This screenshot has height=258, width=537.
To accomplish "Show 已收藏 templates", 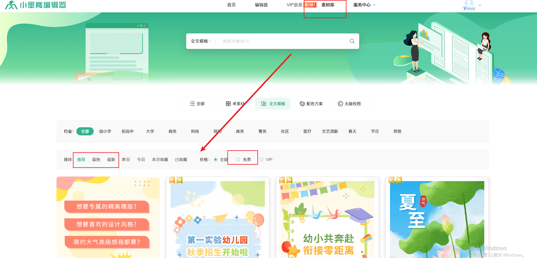I will tap(181, 160).
